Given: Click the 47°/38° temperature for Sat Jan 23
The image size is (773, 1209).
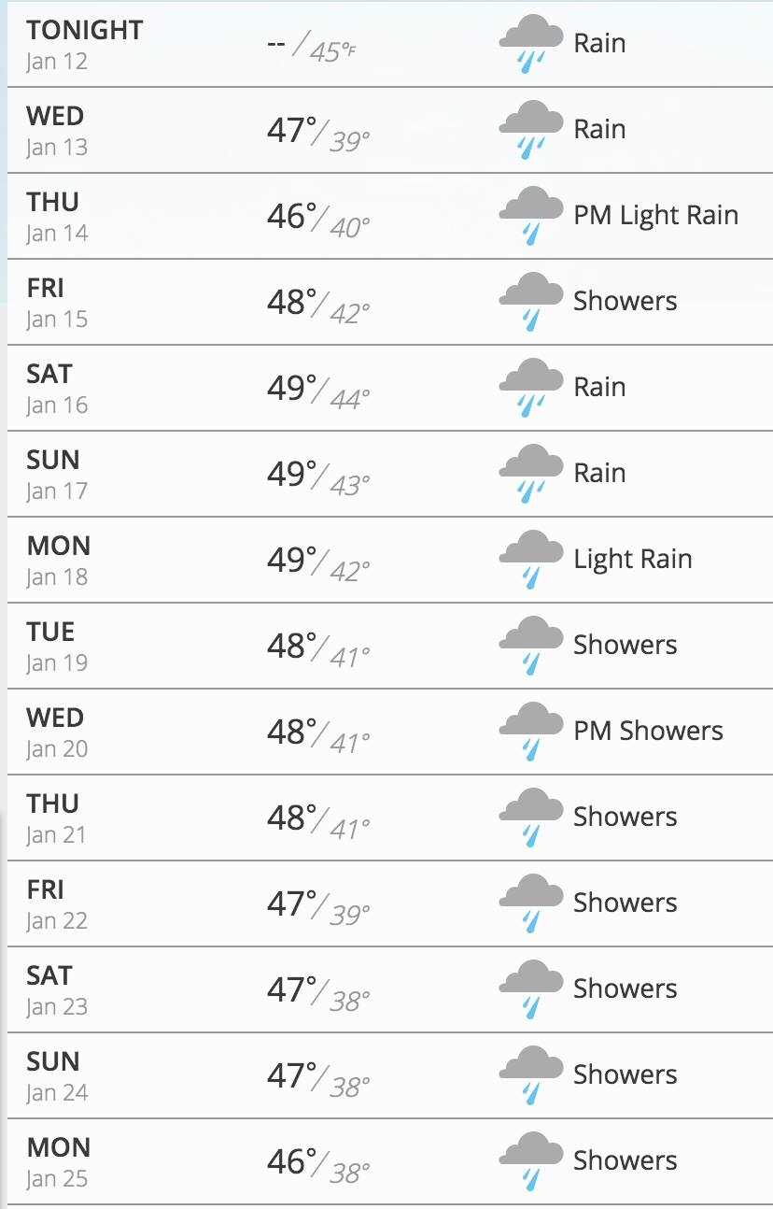Looking at the screenshot, I should click(x=317, y=991).
